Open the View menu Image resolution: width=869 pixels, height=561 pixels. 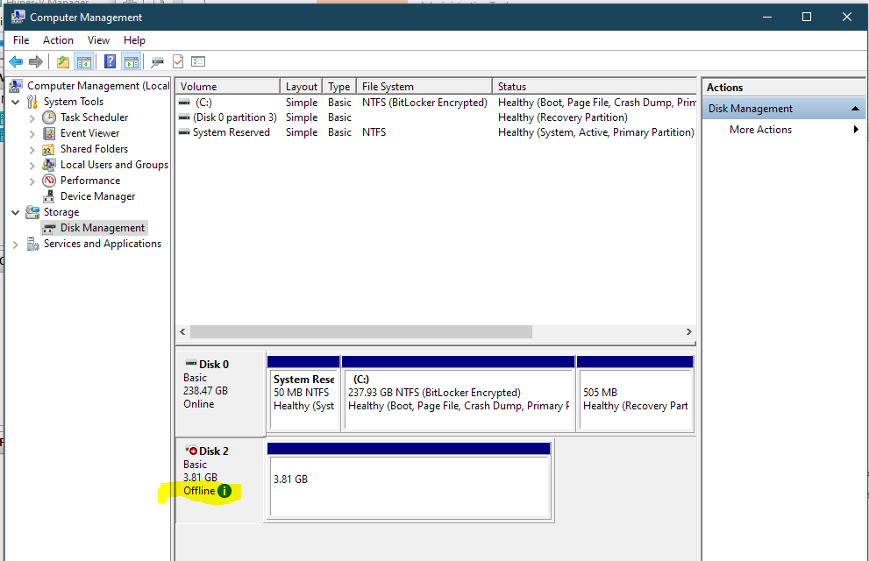(x=98, y=40)
